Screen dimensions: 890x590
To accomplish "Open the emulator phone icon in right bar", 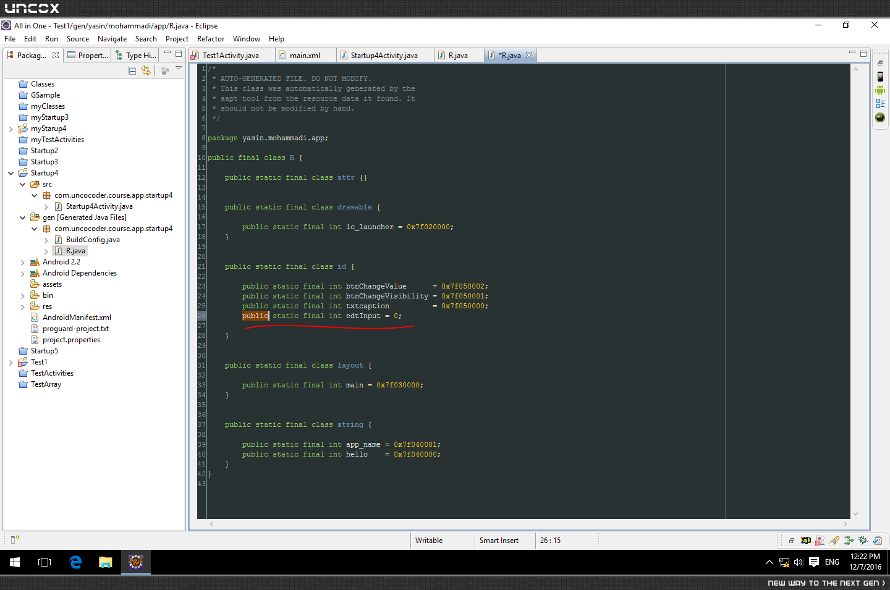I will 880,77.
